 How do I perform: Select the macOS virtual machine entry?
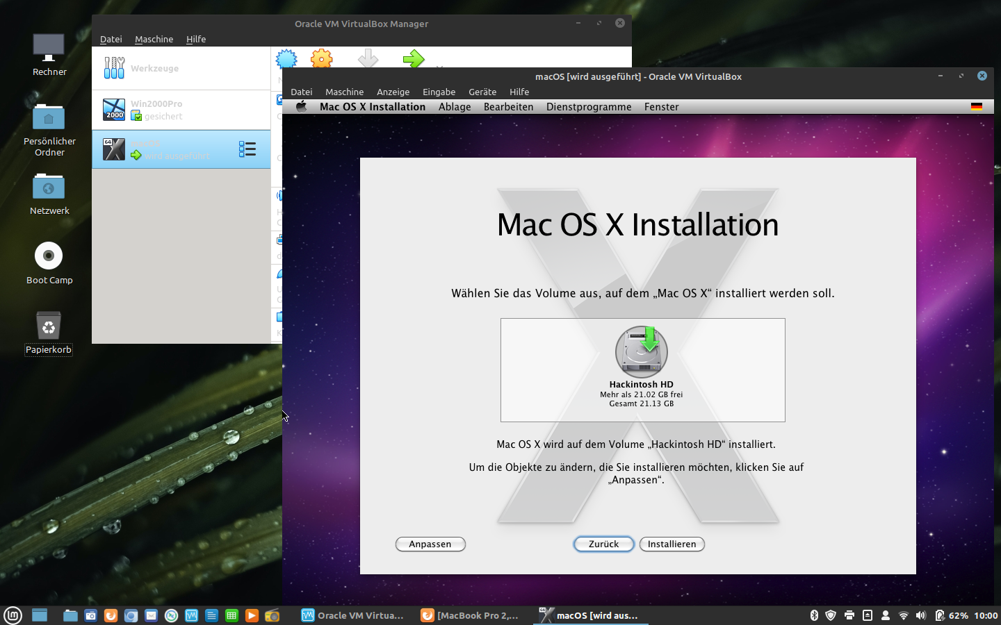click(x=181, y=149)
